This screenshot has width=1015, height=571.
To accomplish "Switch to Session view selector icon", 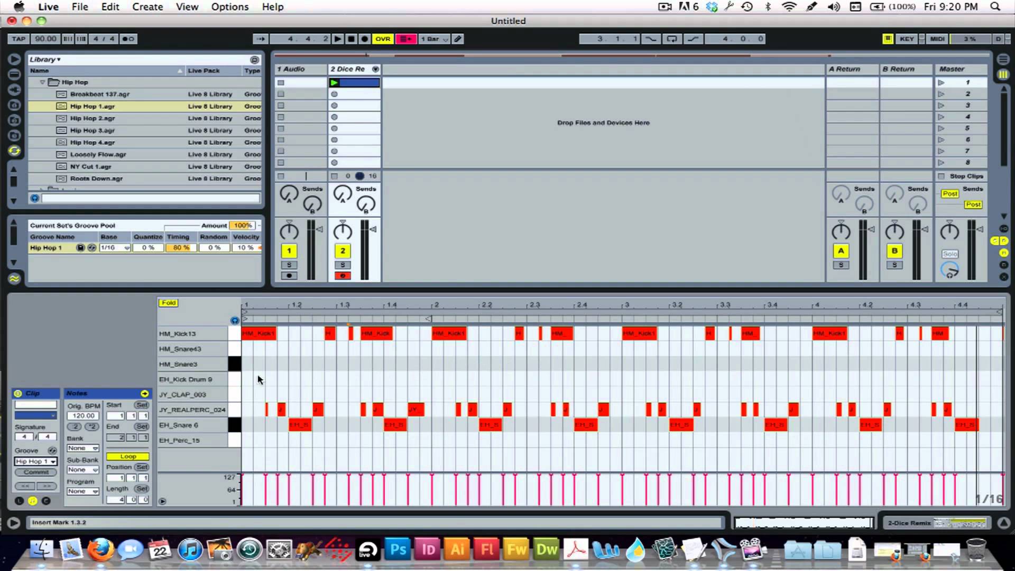I will tap(1003, 75).
